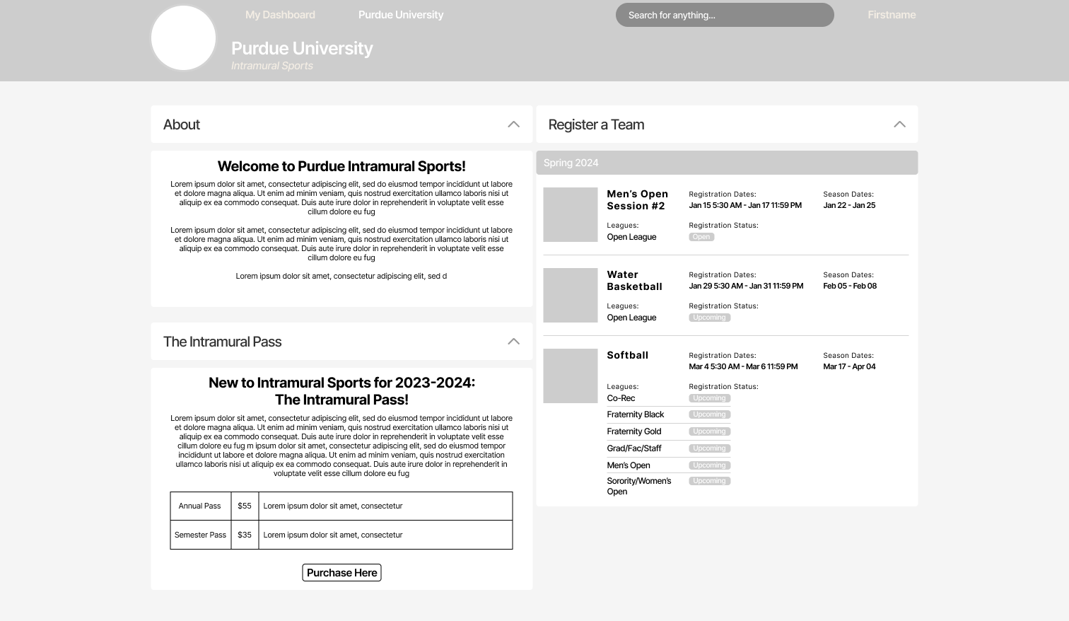The width and height of the screenshot is (1069, 621).
Task: Click the Annual Pass table cell
Action: (x=200, y=506)
